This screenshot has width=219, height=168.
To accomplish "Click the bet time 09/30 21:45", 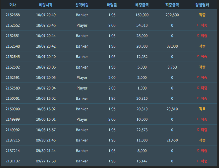I will 46,140.
